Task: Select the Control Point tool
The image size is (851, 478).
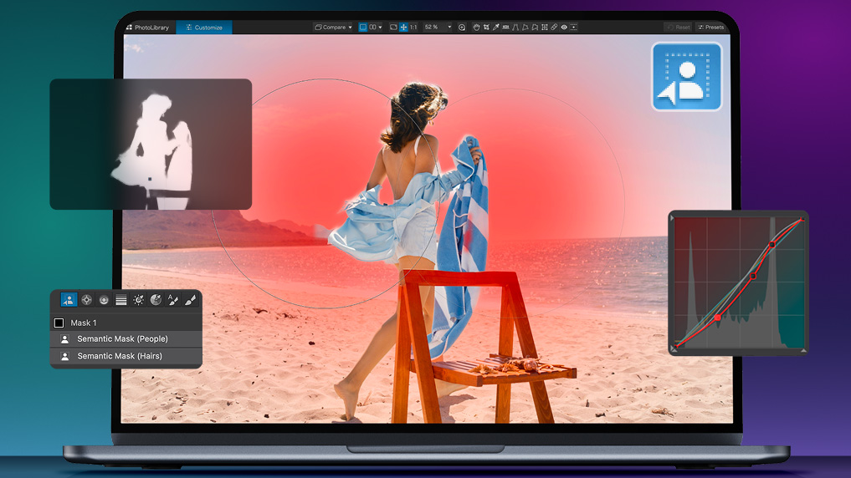Action: [x=86, y=300]
